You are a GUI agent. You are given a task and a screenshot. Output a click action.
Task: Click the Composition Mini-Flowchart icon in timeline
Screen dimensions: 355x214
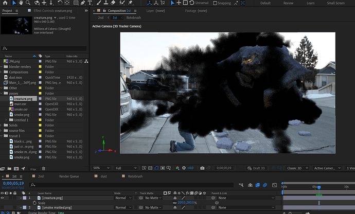241,185
